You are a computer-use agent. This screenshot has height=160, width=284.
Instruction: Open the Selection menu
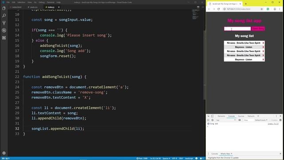tap(21, 2)
